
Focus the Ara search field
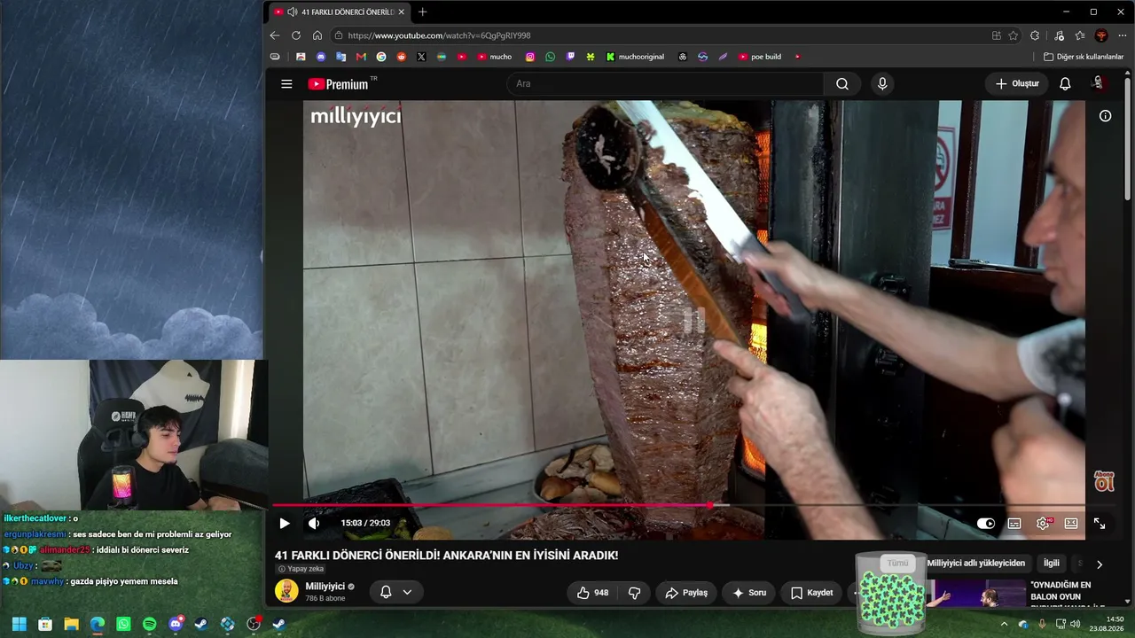665,83
